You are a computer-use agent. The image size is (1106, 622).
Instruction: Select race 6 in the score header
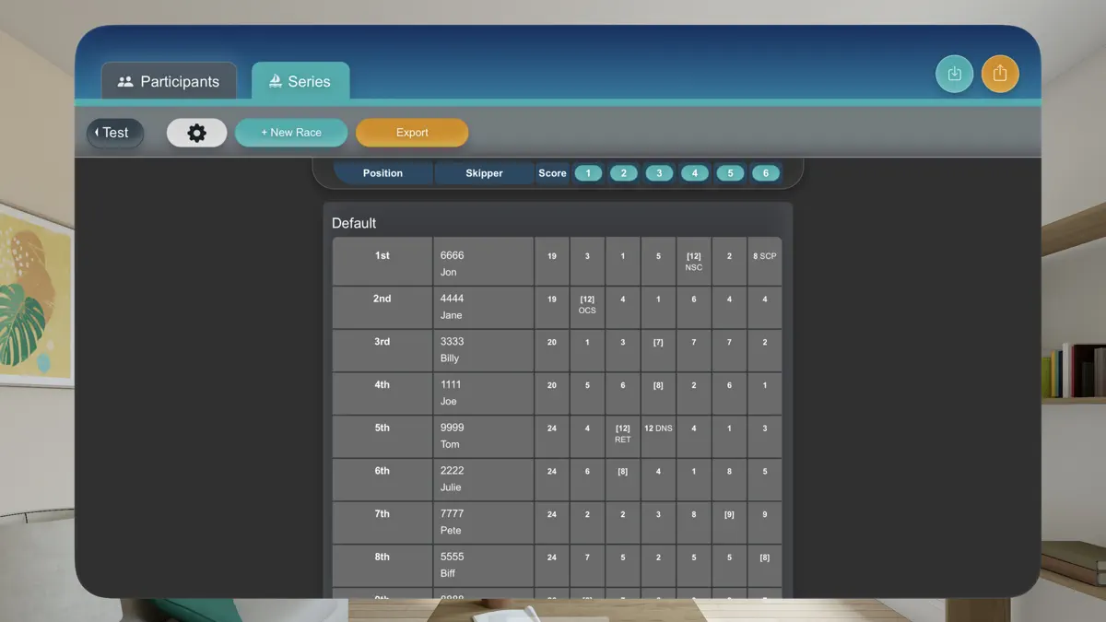coord(765,172)
